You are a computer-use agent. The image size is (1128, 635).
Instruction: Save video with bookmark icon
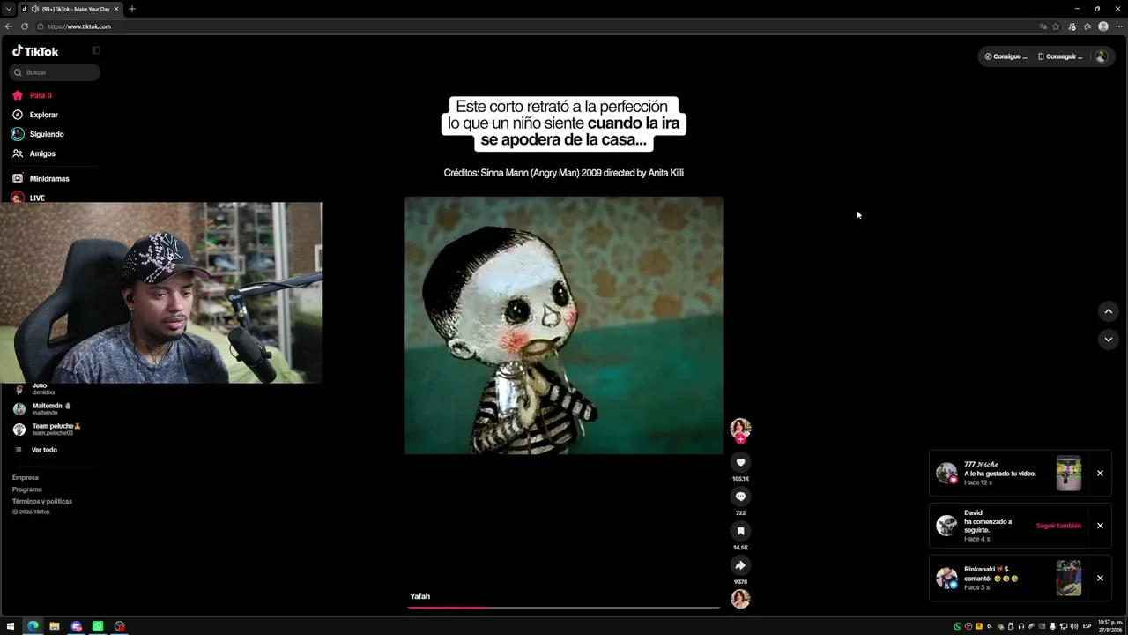coord(740,531)
